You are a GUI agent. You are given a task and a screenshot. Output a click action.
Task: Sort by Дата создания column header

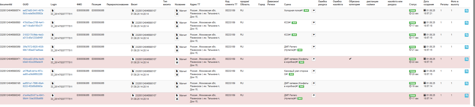pyautogui.click(x=429, y=3)
